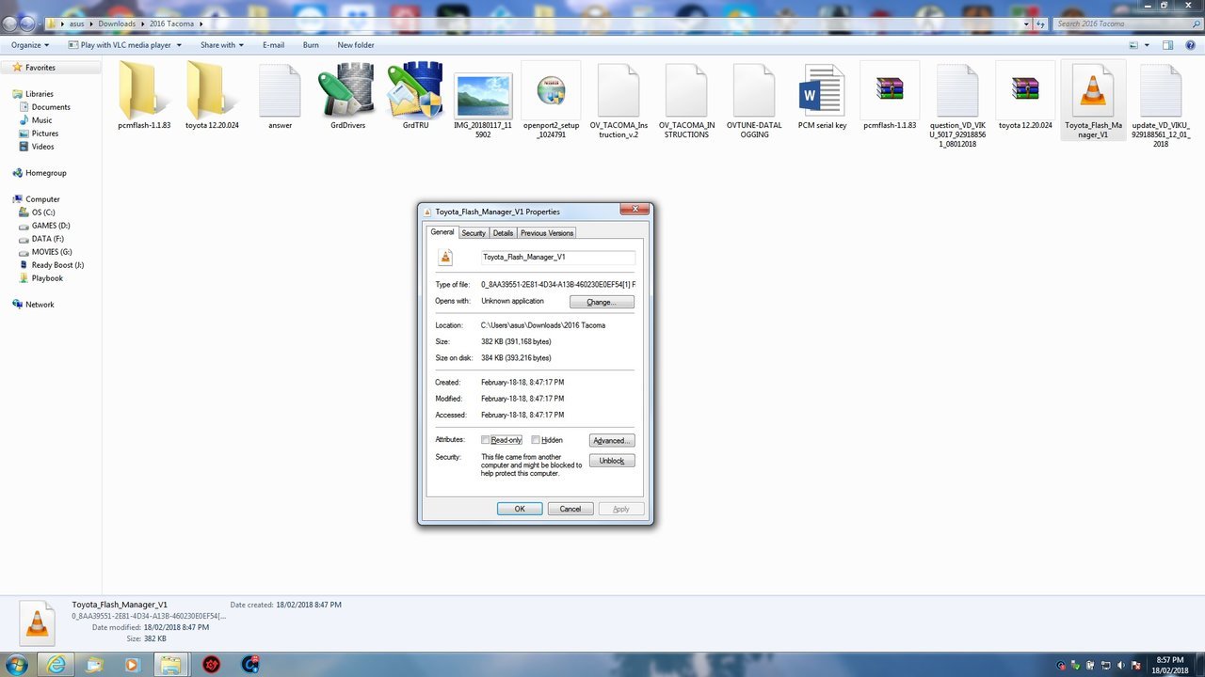Click the Refresh button beside address bar
Screen dimensions: 1205x677
coord(1042,24)
